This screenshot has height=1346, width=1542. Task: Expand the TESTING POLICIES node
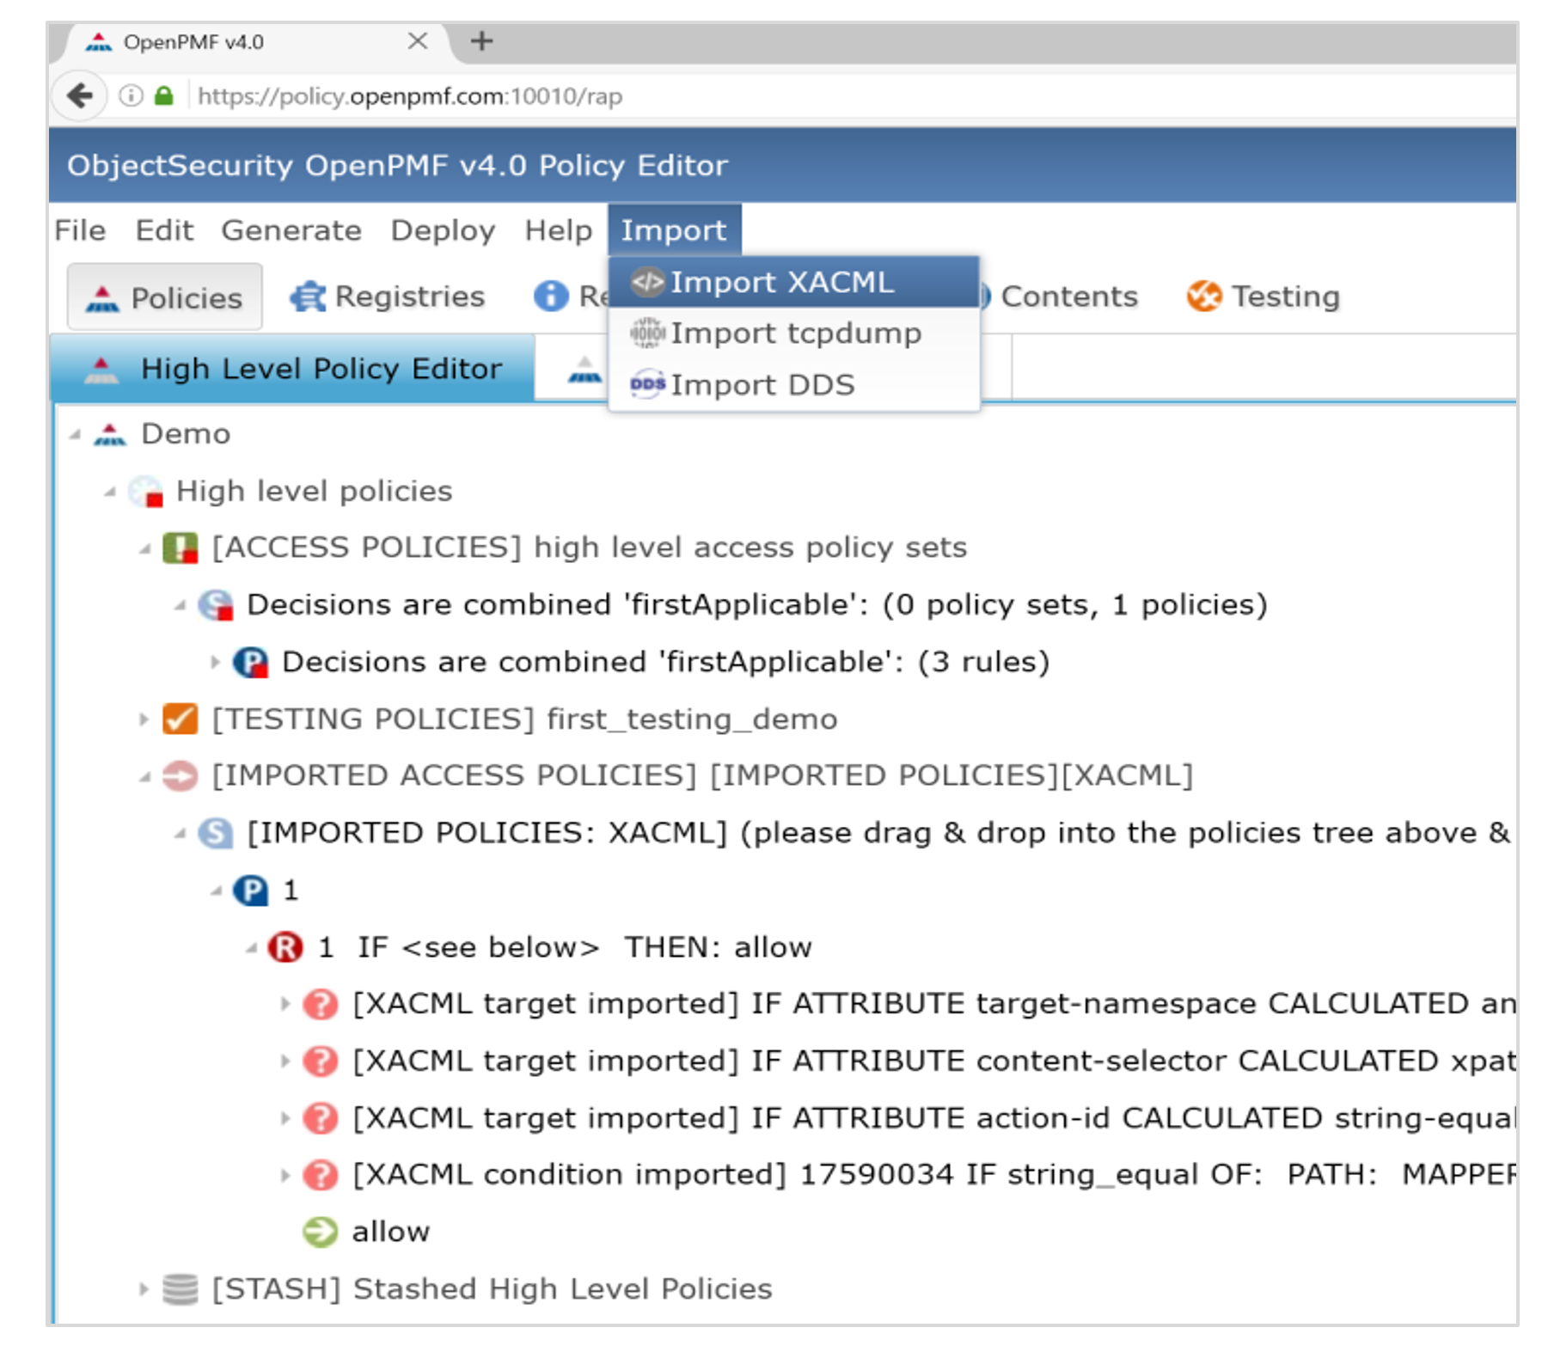(144, 719)
